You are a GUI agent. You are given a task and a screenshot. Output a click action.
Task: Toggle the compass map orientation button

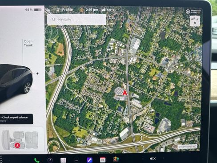coord(195,21)
